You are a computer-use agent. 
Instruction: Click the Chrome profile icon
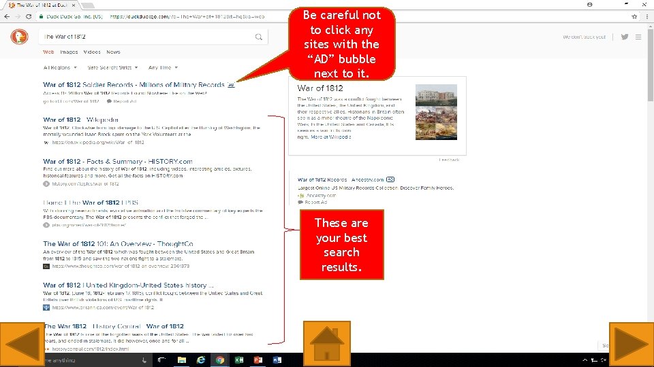pyautogui.click(x=589, y=5)
